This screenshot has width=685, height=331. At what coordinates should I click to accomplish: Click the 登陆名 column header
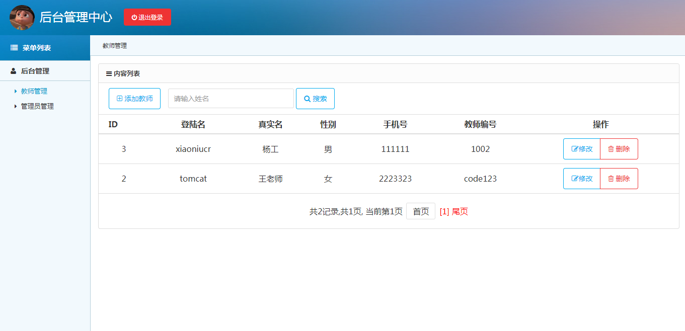pyautogui.click(x=193, y=124)
